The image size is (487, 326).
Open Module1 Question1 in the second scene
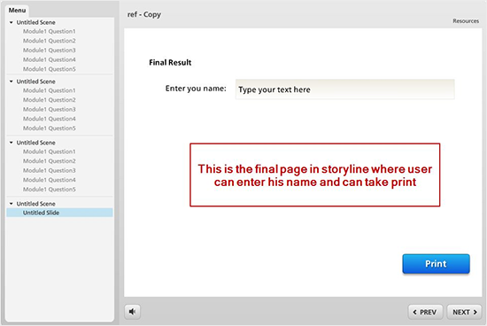tap(49, 90)
